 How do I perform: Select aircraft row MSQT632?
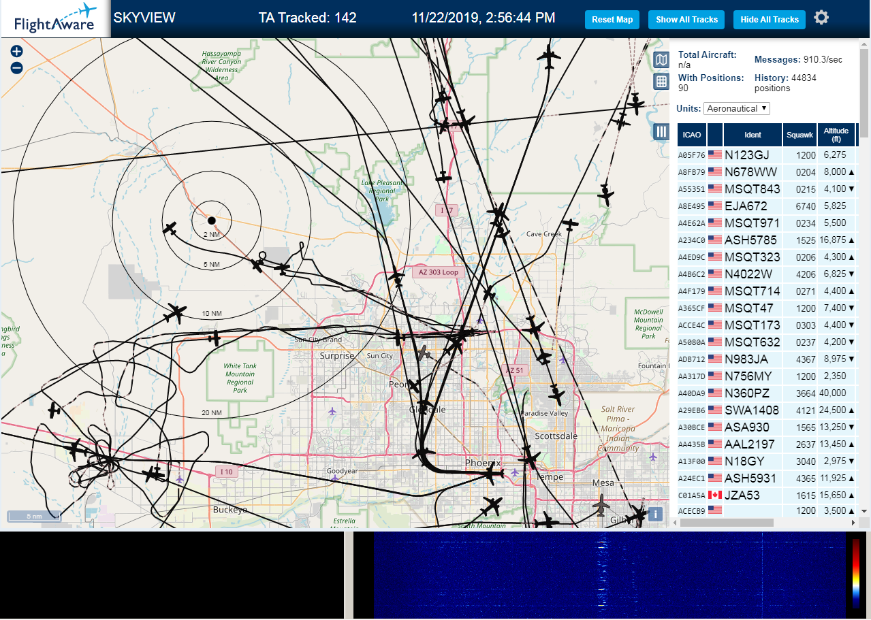(x=767, y=342)
